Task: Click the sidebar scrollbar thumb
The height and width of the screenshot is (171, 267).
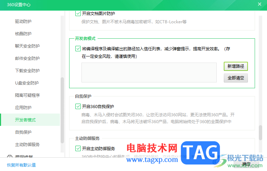Action: pos(62,110)
